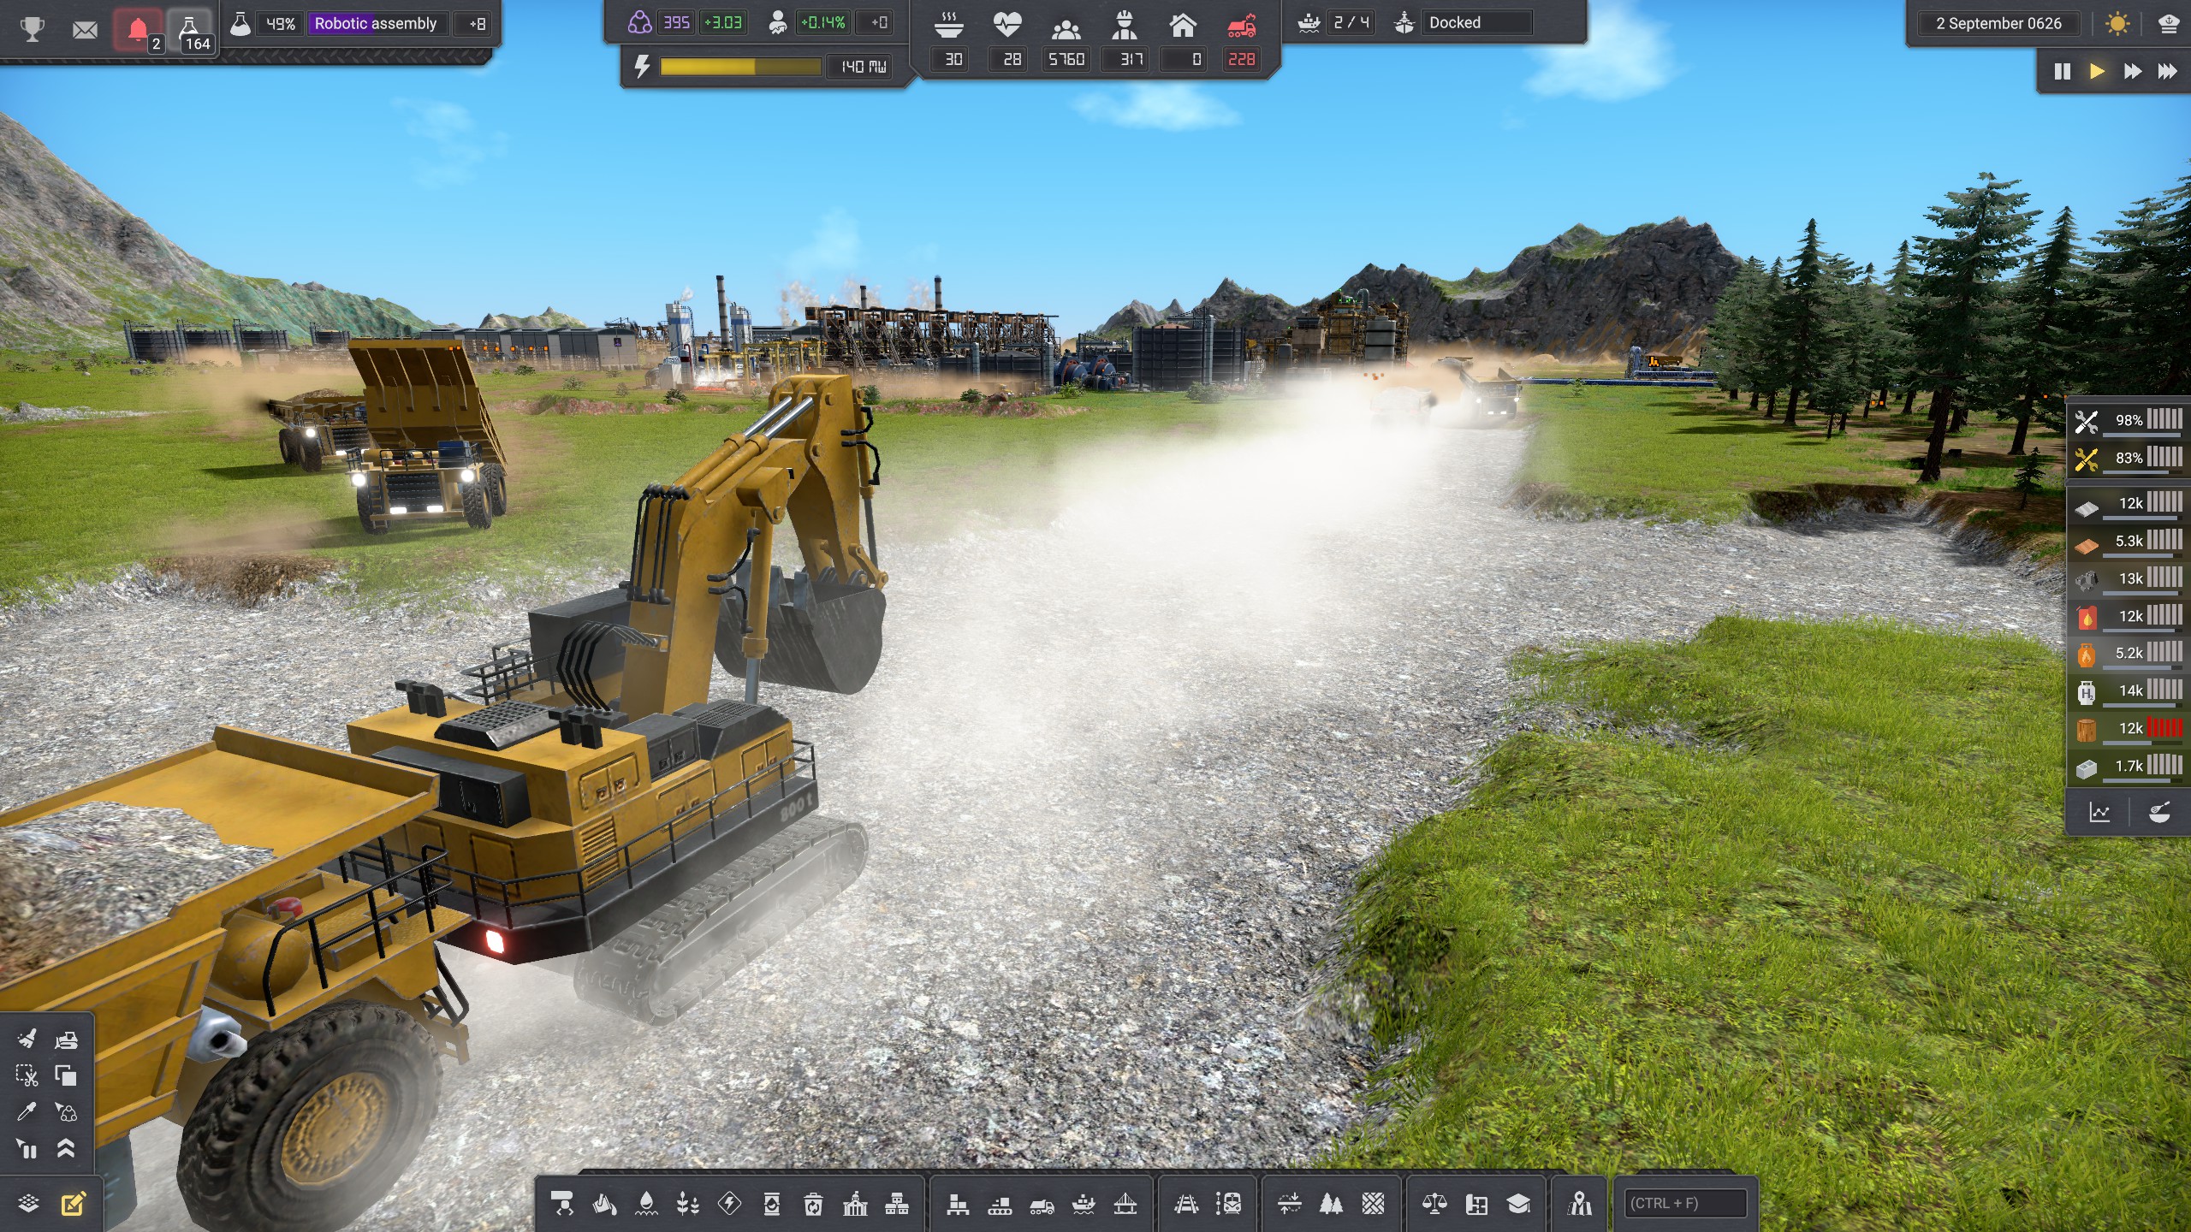Open the research tree graduation cap

pos(1518,1205)
